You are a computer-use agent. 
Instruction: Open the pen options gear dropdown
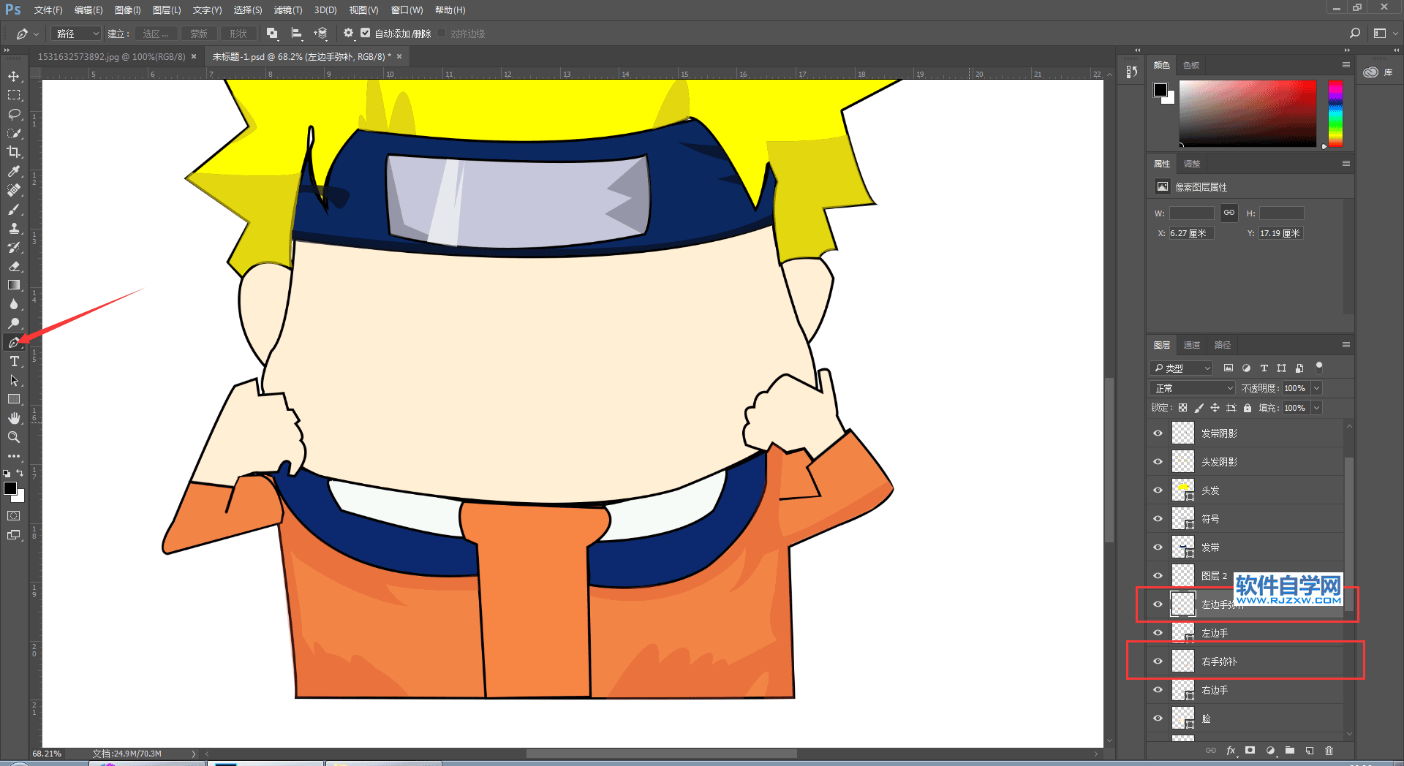(x=348, y=33)
